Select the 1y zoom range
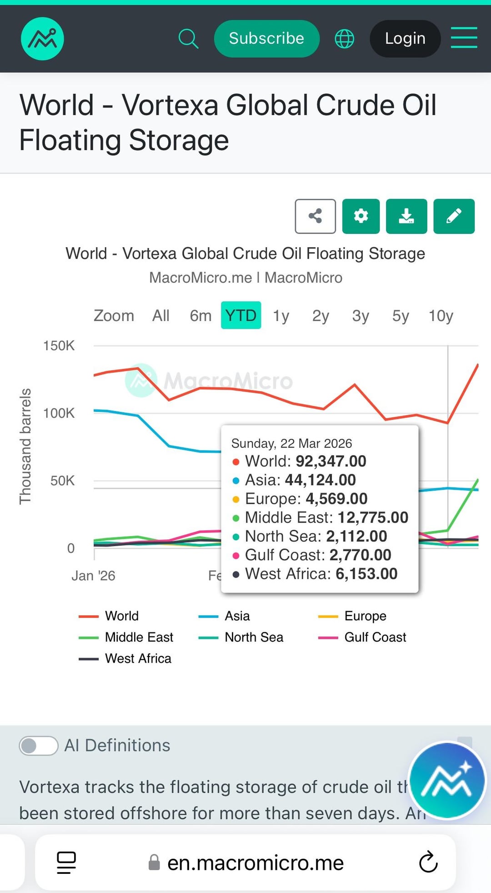 pos(281,315)
